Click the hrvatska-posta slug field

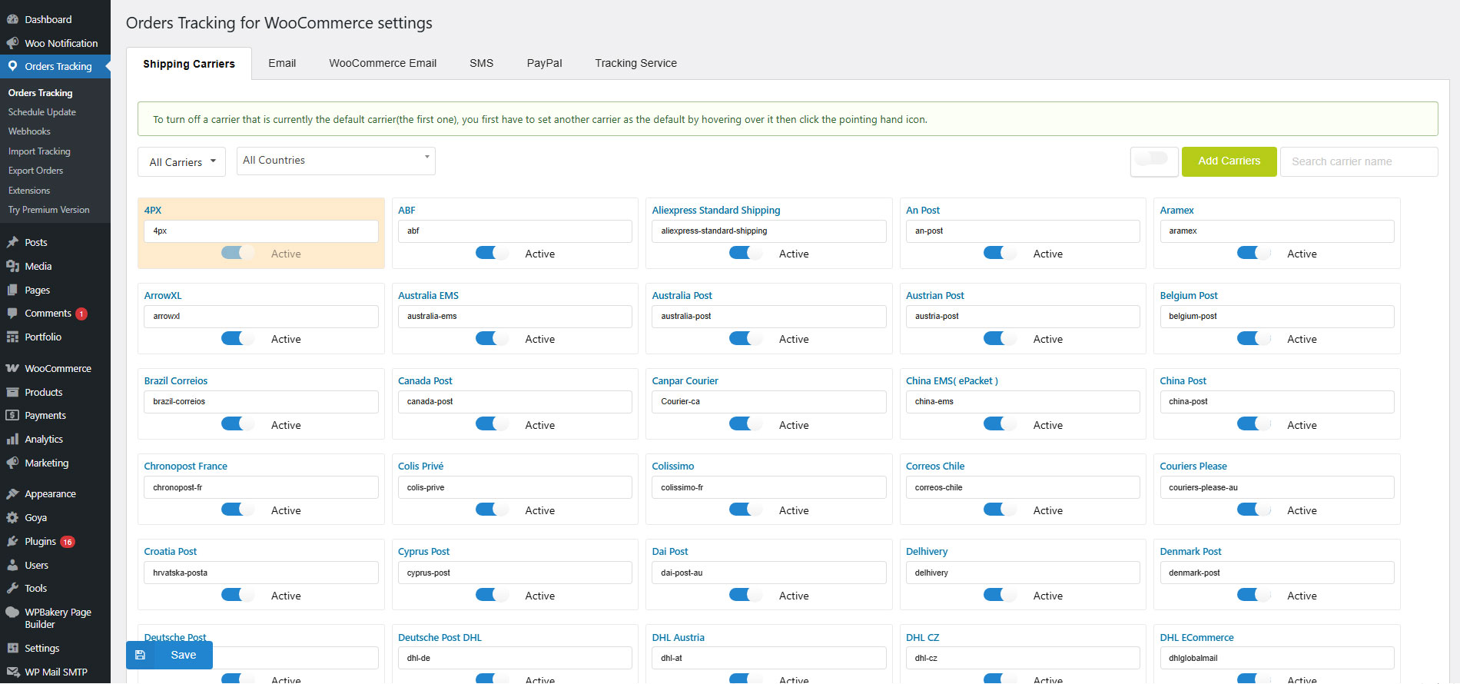tap(260, 573)
